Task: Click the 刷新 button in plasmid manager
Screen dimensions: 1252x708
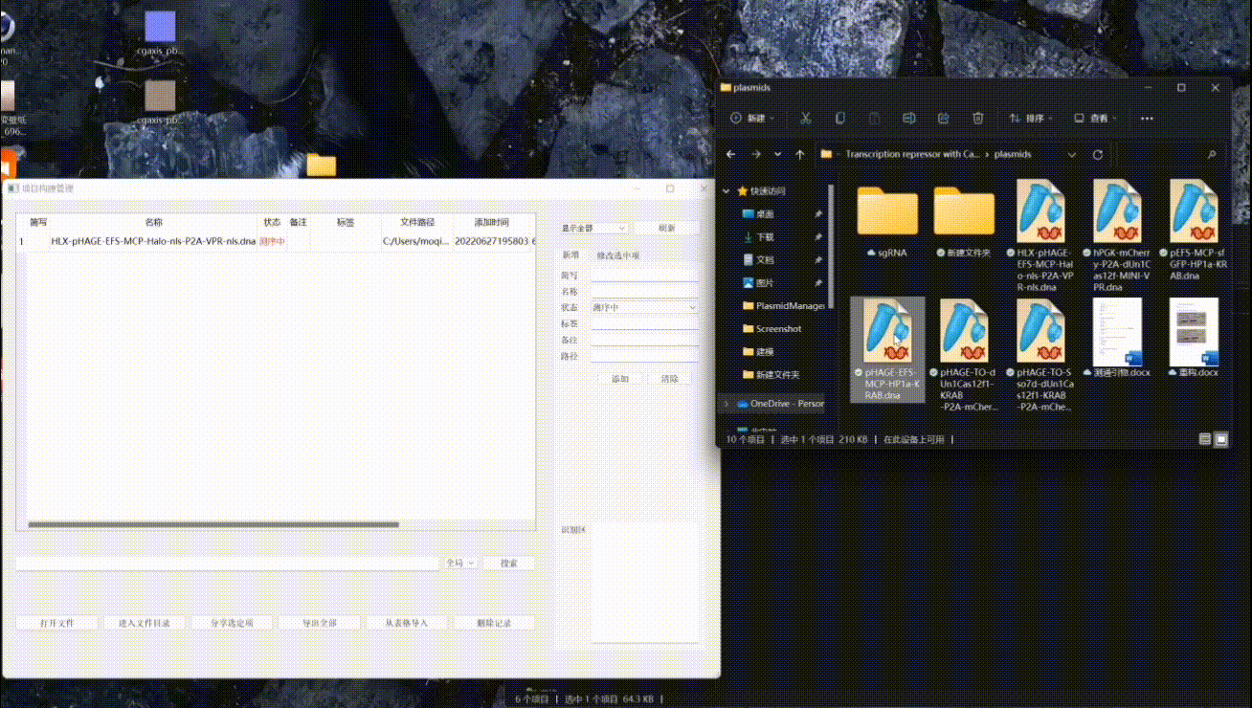Action: click(667, 228)
